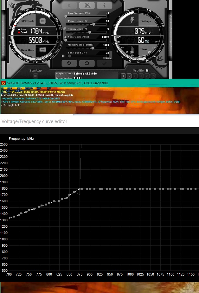Click the 1800 frequency axis label

tap(4, 188)
